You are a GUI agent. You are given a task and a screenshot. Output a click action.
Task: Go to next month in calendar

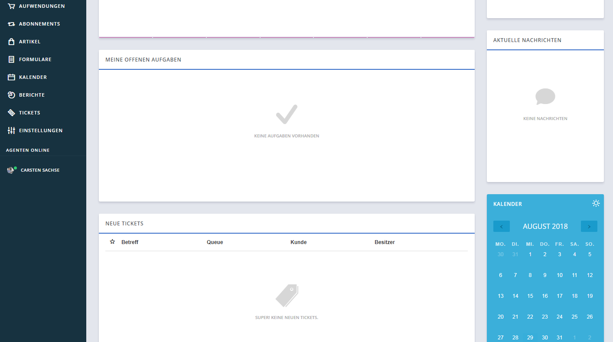(x=589, y=226)
